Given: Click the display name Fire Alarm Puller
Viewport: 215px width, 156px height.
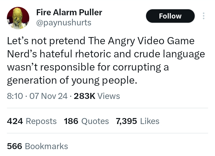Looking at the screenshot, I should tap(69, 12).
